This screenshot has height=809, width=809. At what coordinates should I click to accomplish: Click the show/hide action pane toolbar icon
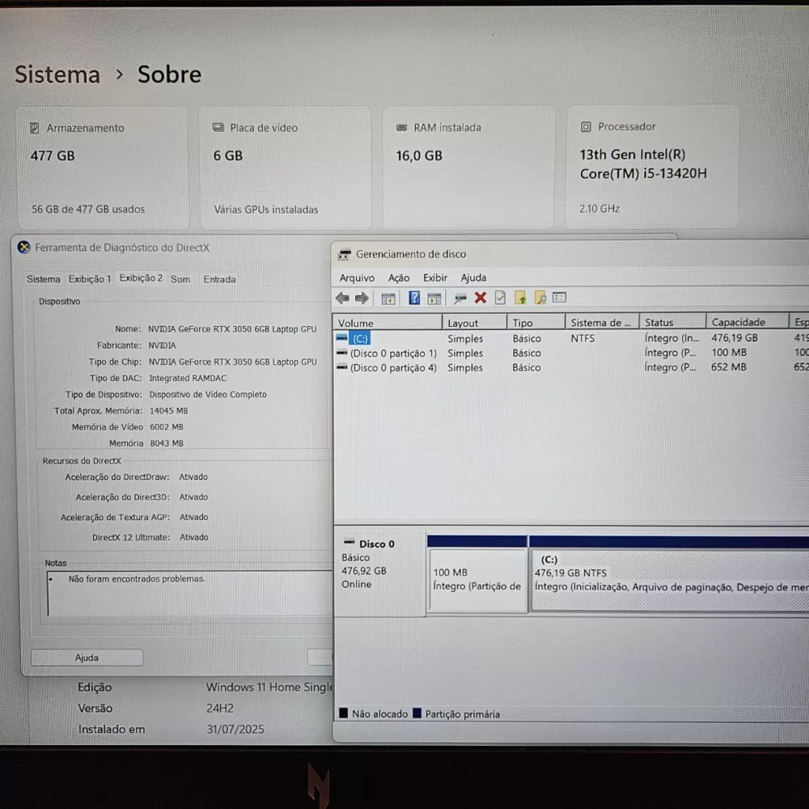coord(434,299)
